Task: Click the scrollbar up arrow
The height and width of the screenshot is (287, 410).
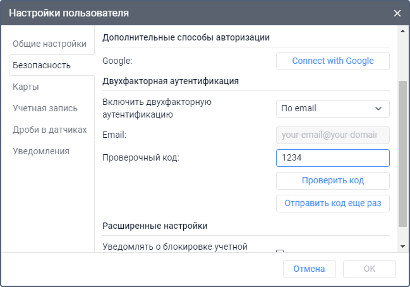Action: pos(402,32)
